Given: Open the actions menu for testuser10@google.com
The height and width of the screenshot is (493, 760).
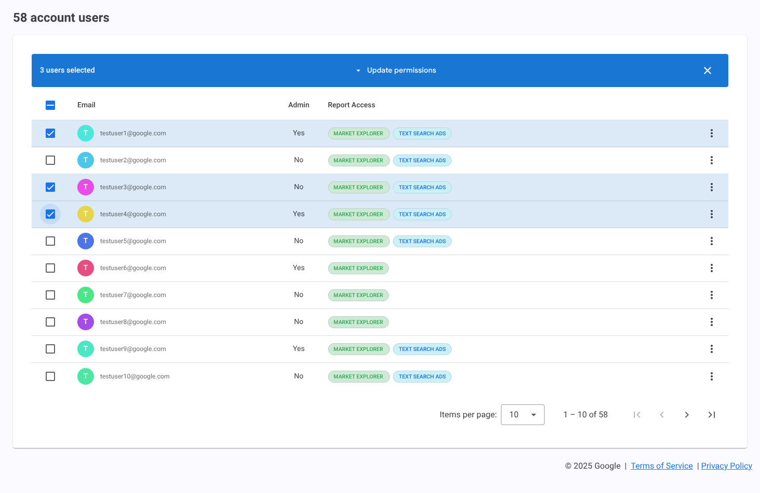Looking at the screenshot, I should click(x=712, y=376).
